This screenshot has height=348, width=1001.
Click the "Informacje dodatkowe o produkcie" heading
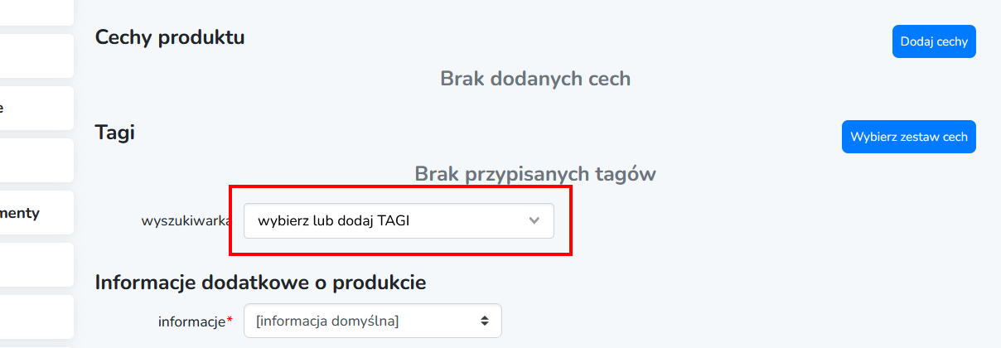tap(260, 283)
